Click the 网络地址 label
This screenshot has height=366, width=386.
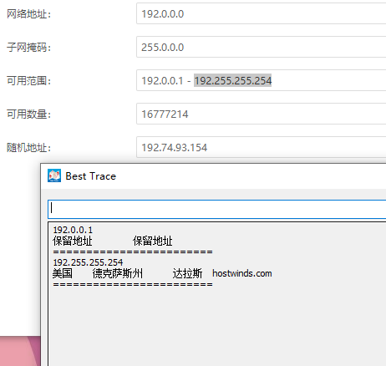[29, 14]
